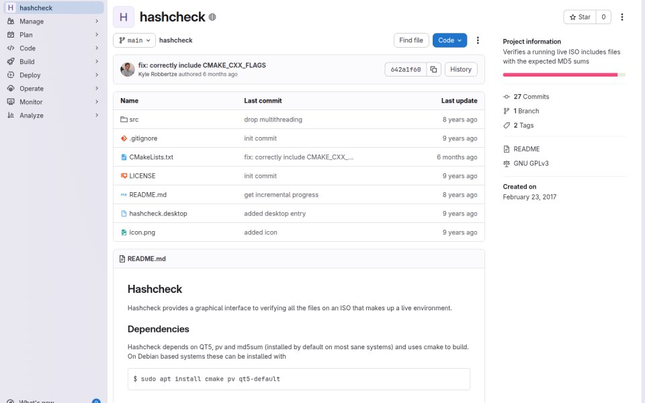
Task: Open project actions kebab menu at top right
Action: click(622, 17)
